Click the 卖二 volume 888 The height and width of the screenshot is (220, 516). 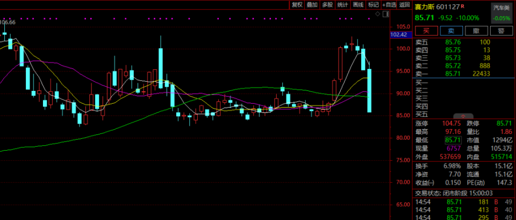point(485,66)
